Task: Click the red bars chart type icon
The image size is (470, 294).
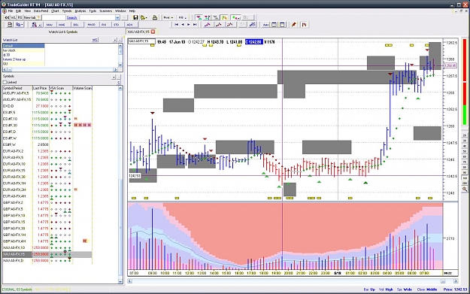Action: point(305,25)
